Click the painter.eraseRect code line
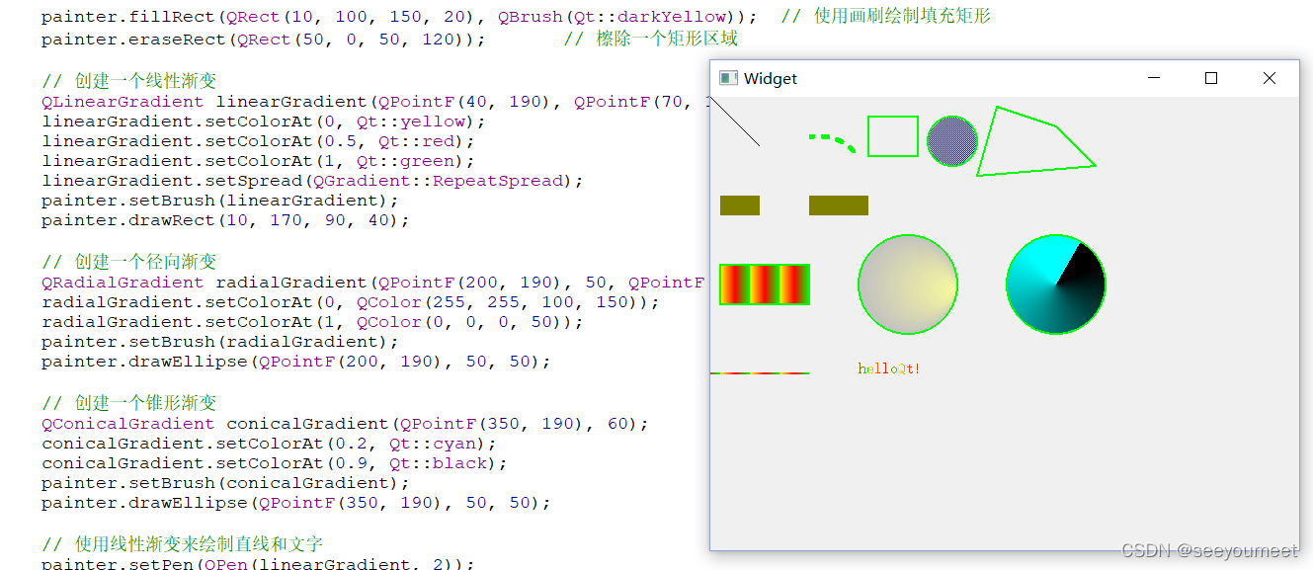 point(264,40)
